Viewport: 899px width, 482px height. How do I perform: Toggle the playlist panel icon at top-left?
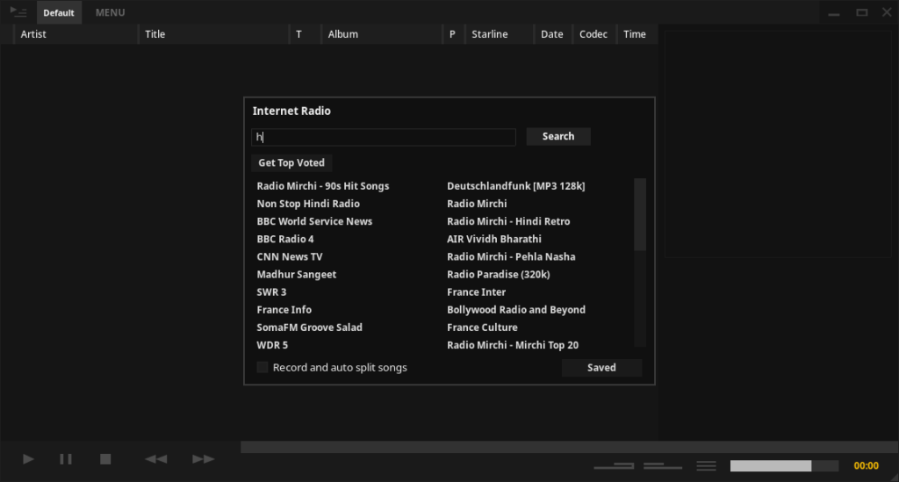tap(18, 12)
